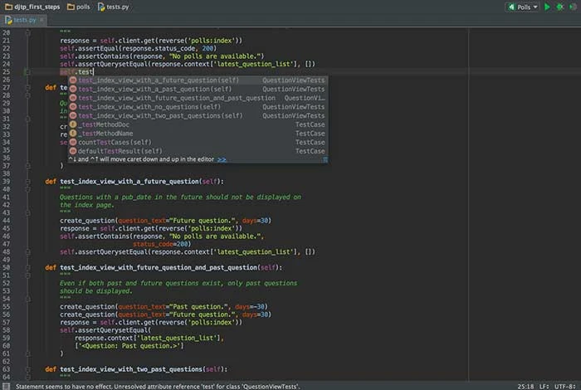Click the status bar tool window icon
Image resolution: width=581 pixels, height=390 pixels.
coord(6,386)
